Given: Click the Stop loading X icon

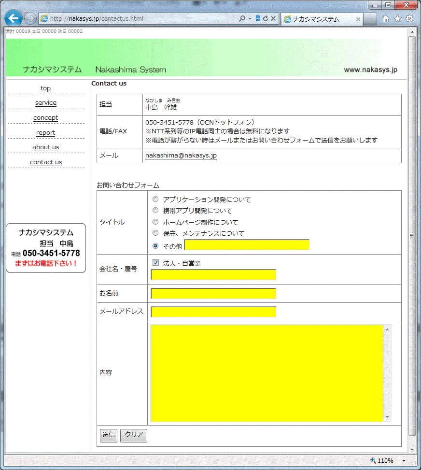Looking at the screenshot, I should [x=273, y=19].
